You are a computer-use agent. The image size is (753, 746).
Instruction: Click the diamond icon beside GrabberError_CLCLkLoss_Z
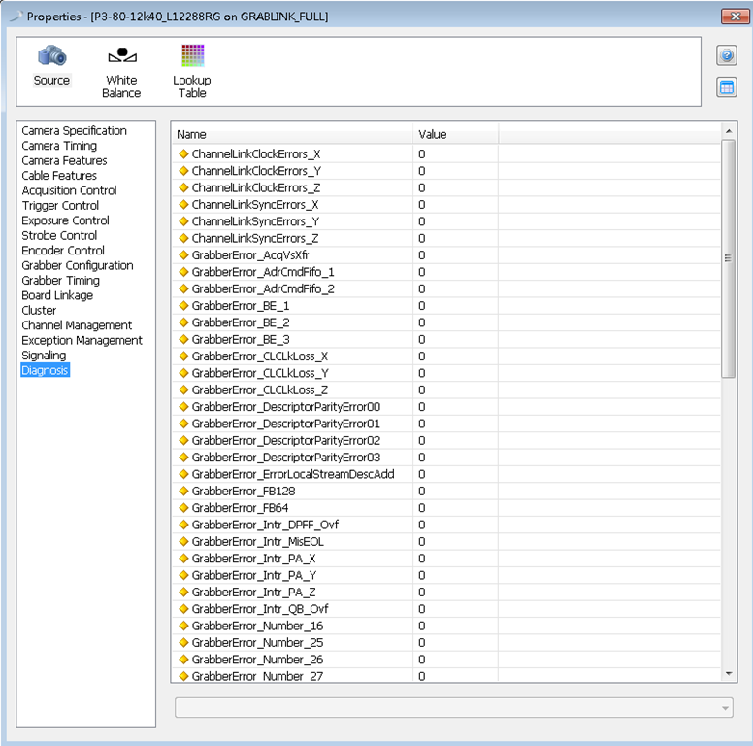pyautogui.click(x=183, y=390)
